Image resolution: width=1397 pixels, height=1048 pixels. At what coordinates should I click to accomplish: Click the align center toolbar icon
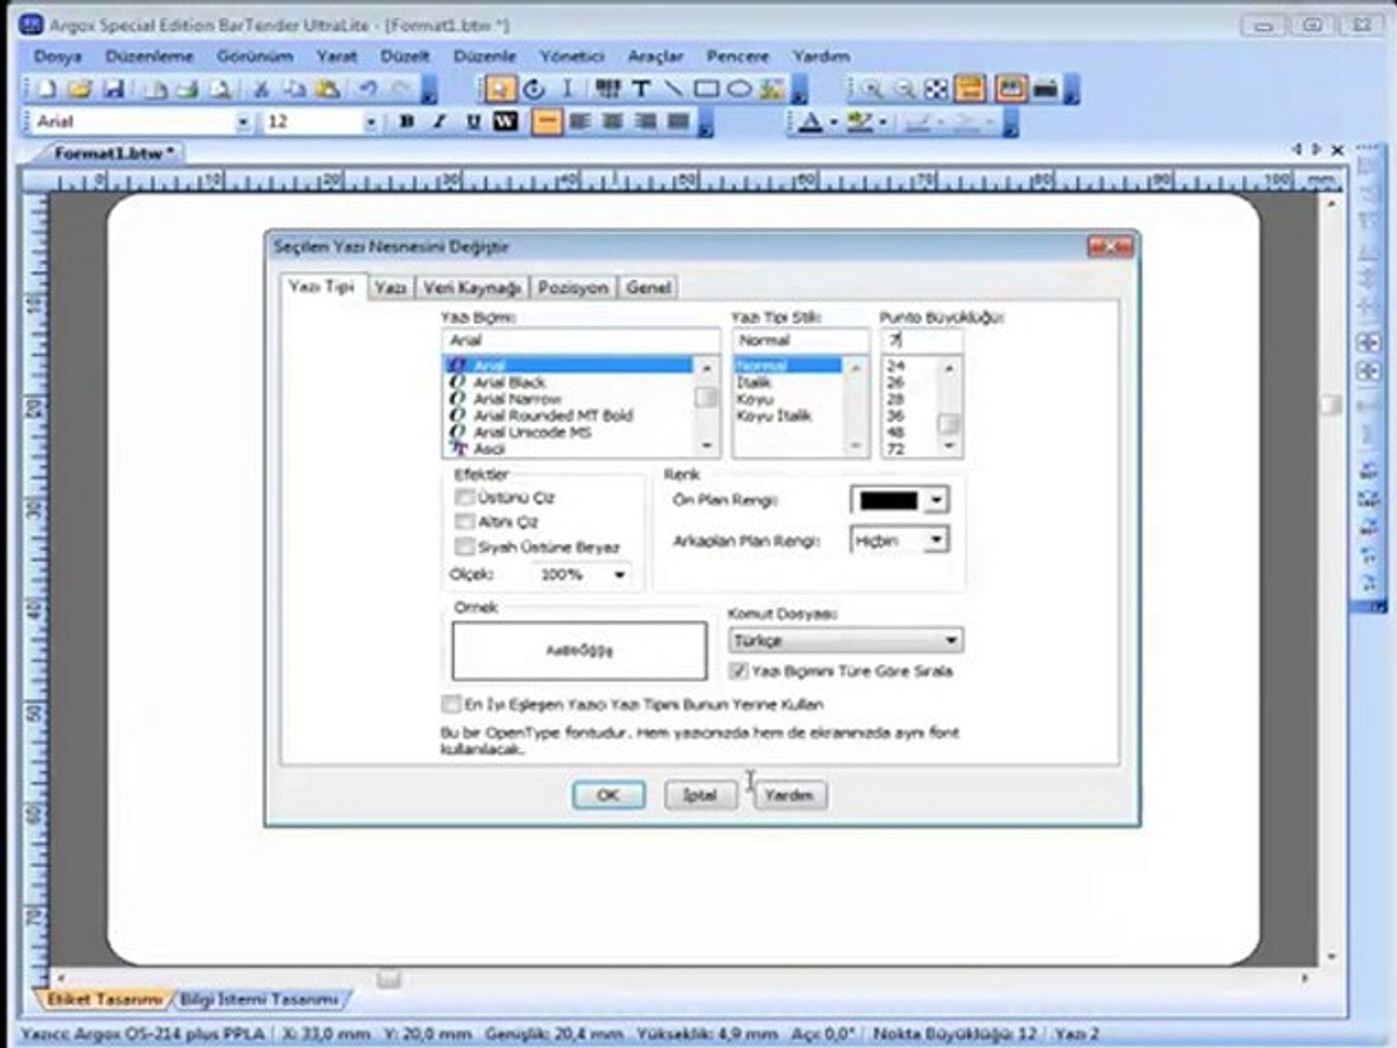click(x=613, y=122)
